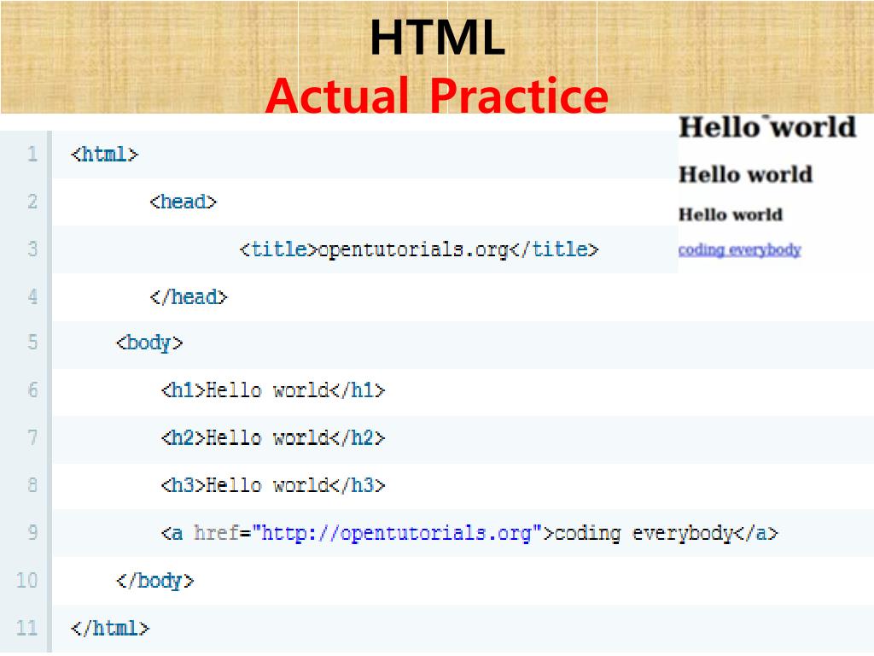Click line number 1 in the gutter
Viewport: 874px width, 656px height.
[x=32, y=154]
